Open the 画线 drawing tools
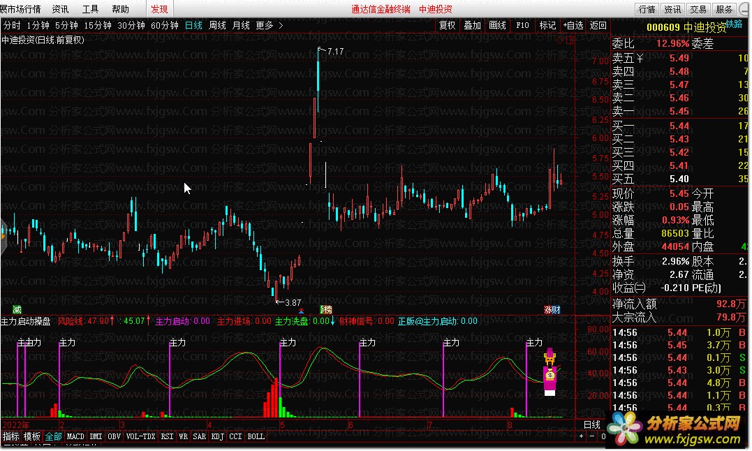The height and width of the screenshot is (451, 752). [x=497, y=25]
